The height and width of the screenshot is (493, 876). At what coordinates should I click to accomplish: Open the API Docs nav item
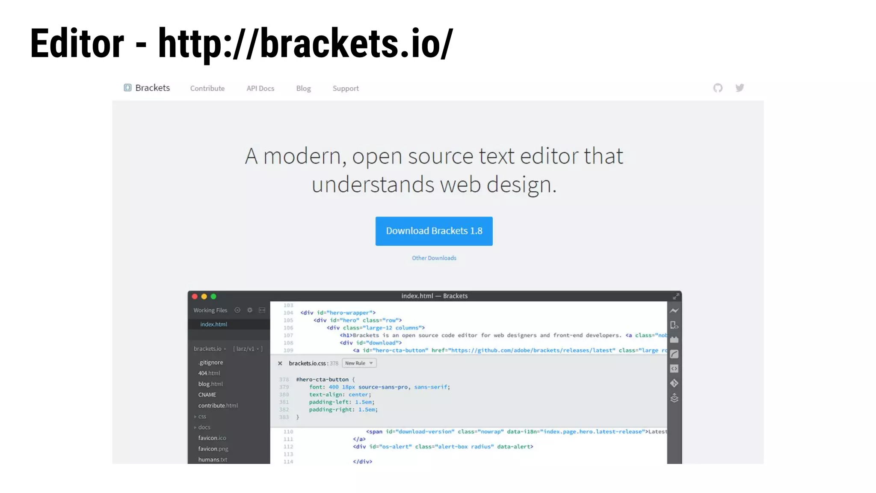coord(260,88)
